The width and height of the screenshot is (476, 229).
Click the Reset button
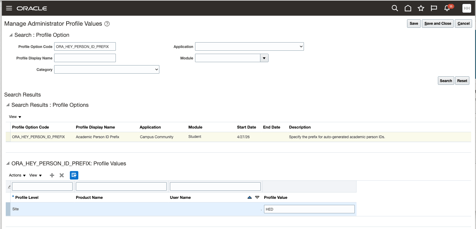pyautogui.click(x=462, y=81)
